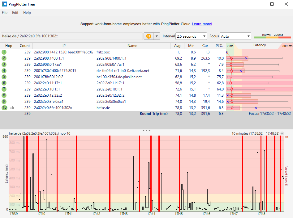Select the hop 8 green circle
The height and width of the screenshot is (218, 293).
[x=4, y=95]
